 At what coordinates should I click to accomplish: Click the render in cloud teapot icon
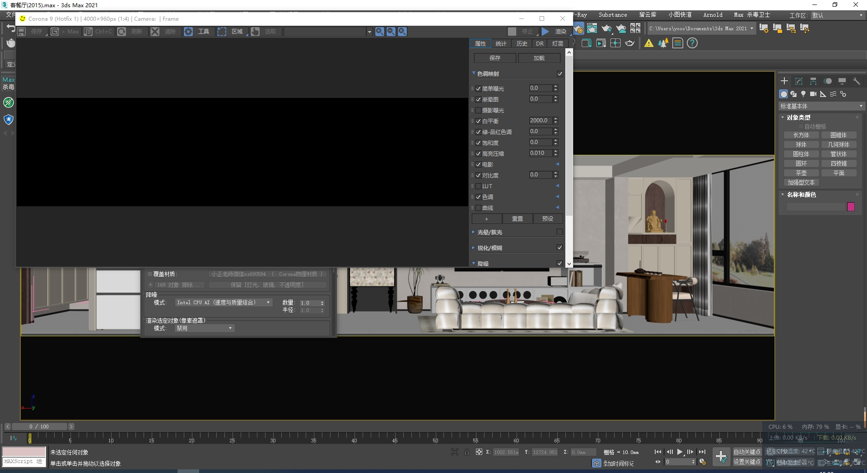pyautogui.click(x=621, y=28)
